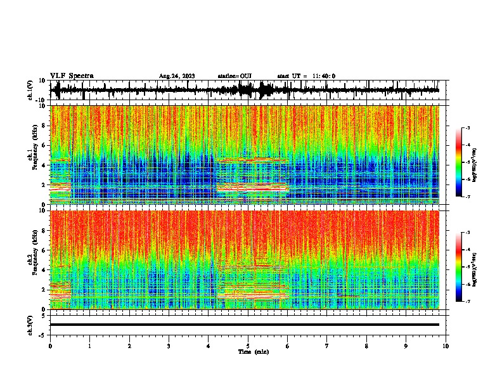Click the "-3" label on ch.2 color bar
This screenshot has width=502, height=388.
click(467, 233)
